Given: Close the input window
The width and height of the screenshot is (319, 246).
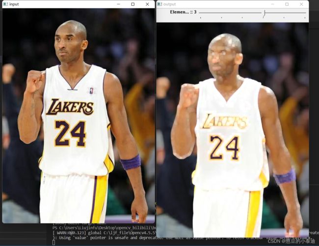Looking at the screenshot, I should tap(148, 4).
